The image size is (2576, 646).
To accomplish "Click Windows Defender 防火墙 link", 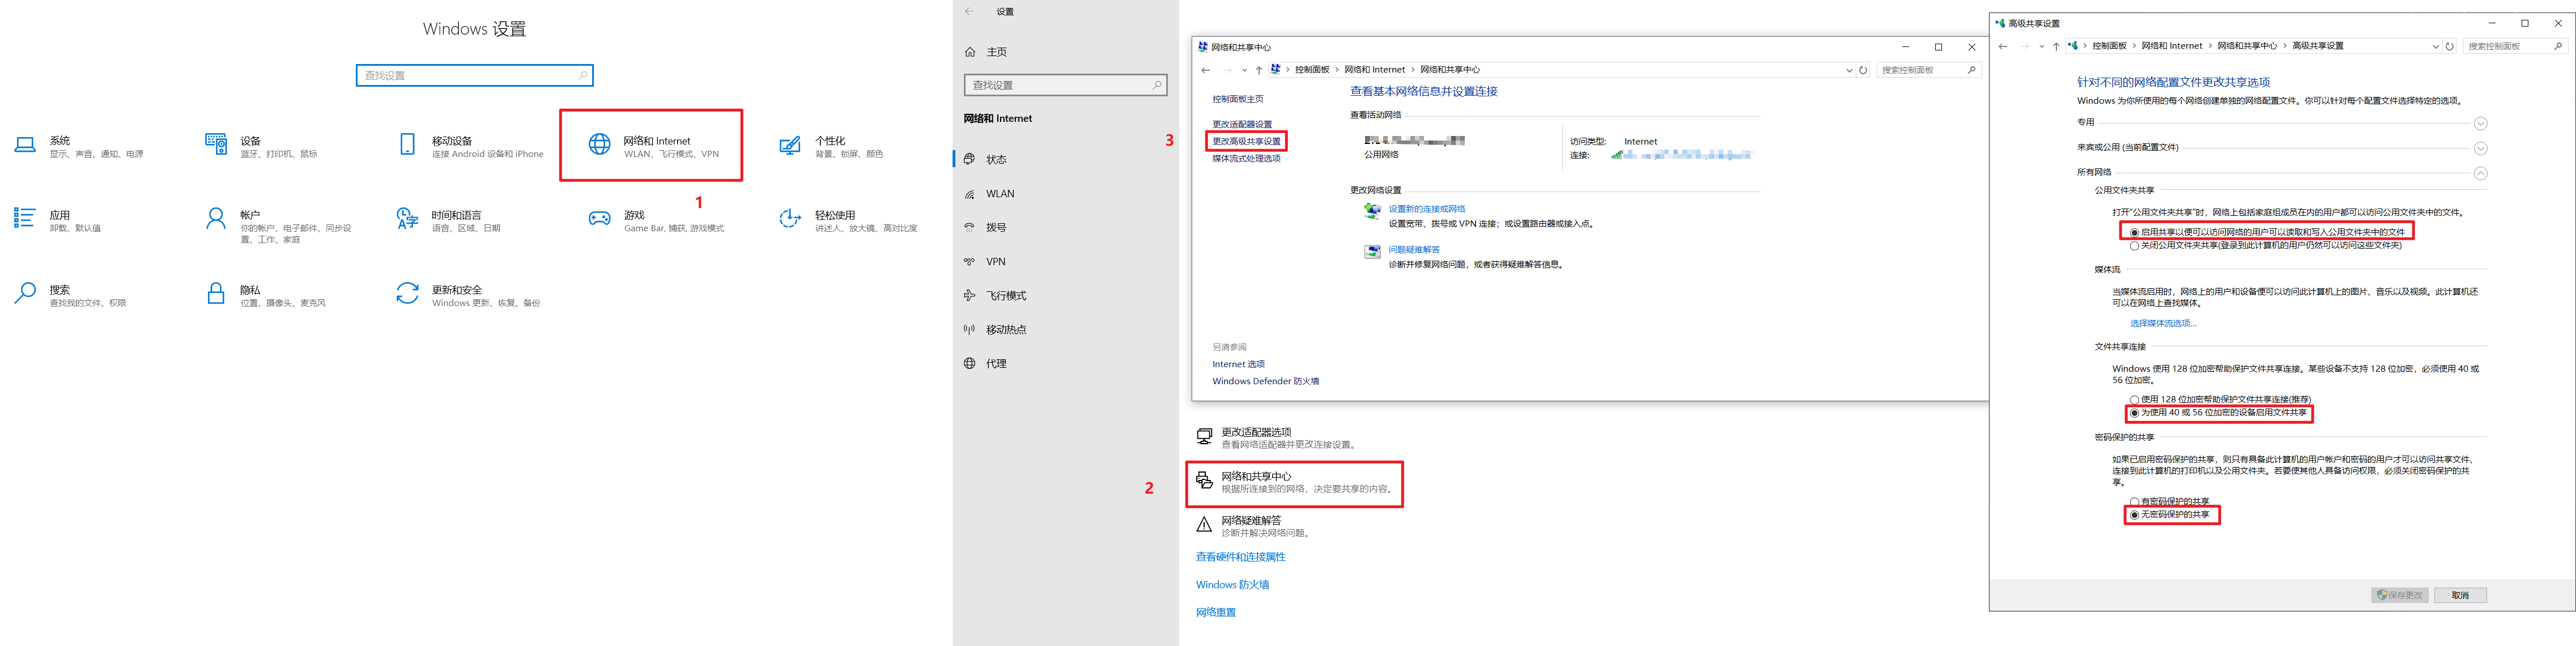I will (x=1265, y=382).
